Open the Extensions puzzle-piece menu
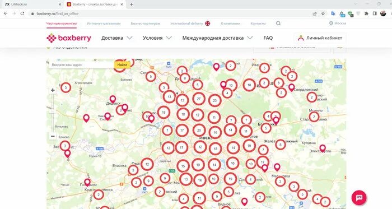The width and height of the screenshot is (392, 209). pyautogui.click(x=366, y=13)
